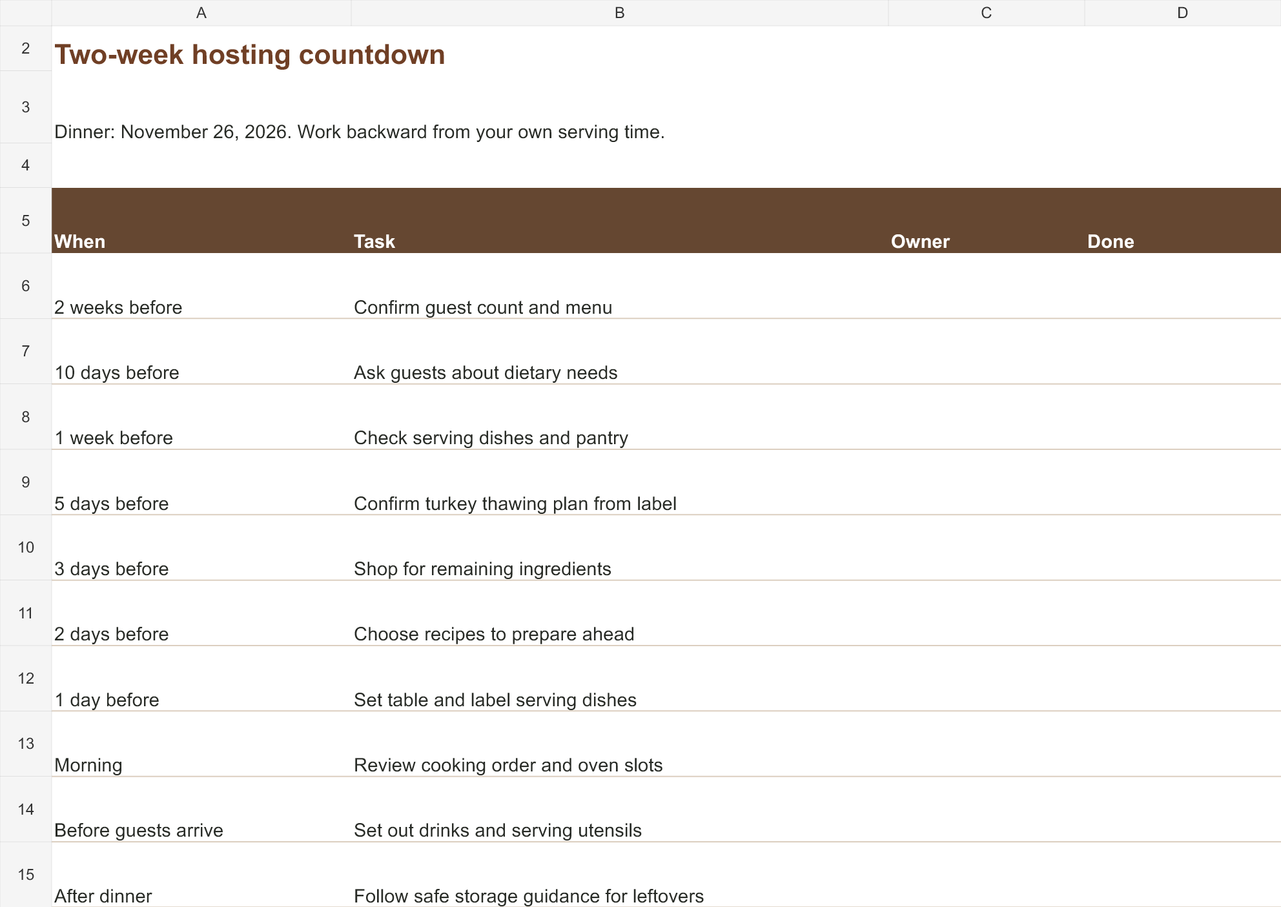Click the 'When' header cell

[201, 221]
